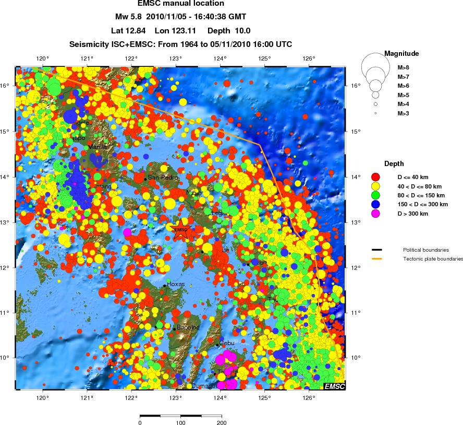This screenshot has height=425, width=463.
Task: Click the red EMSC epicenter star
Action: point(180,230)
